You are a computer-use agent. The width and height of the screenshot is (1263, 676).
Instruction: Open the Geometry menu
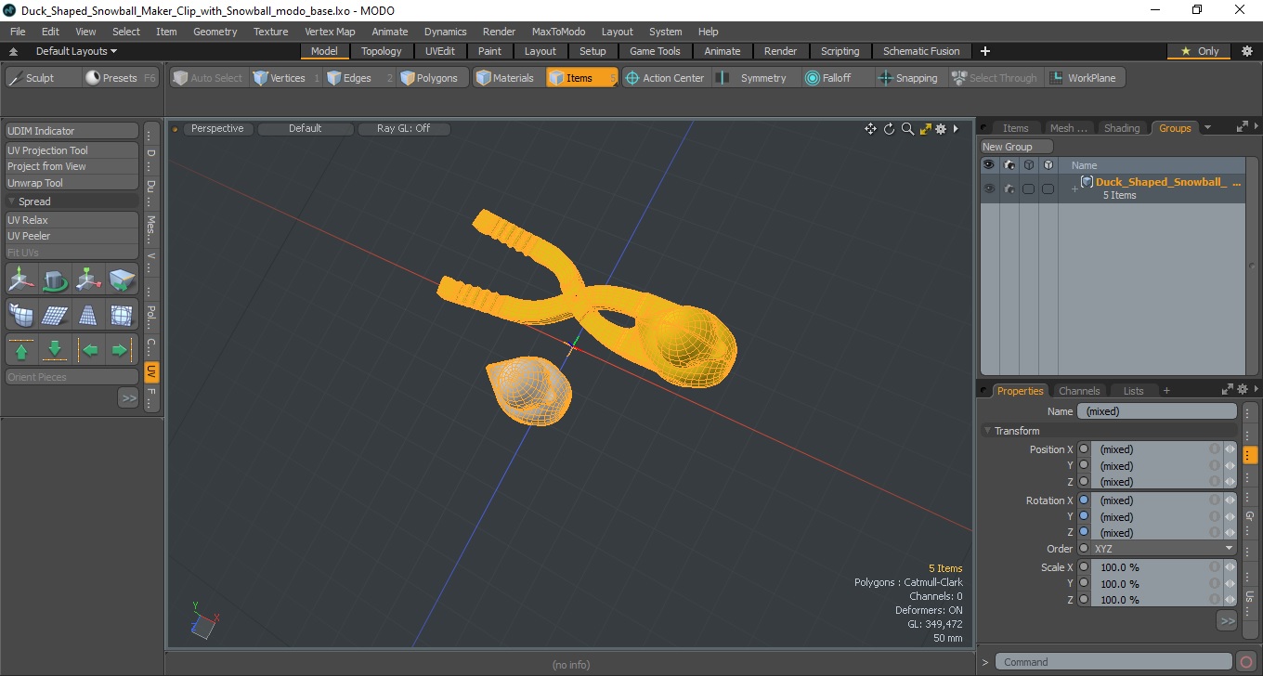tap(215, 32)
